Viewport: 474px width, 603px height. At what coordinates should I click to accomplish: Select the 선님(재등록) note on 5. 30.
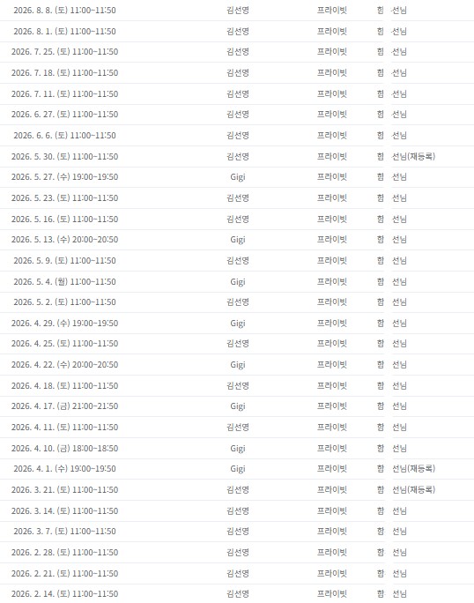(413, 156)
